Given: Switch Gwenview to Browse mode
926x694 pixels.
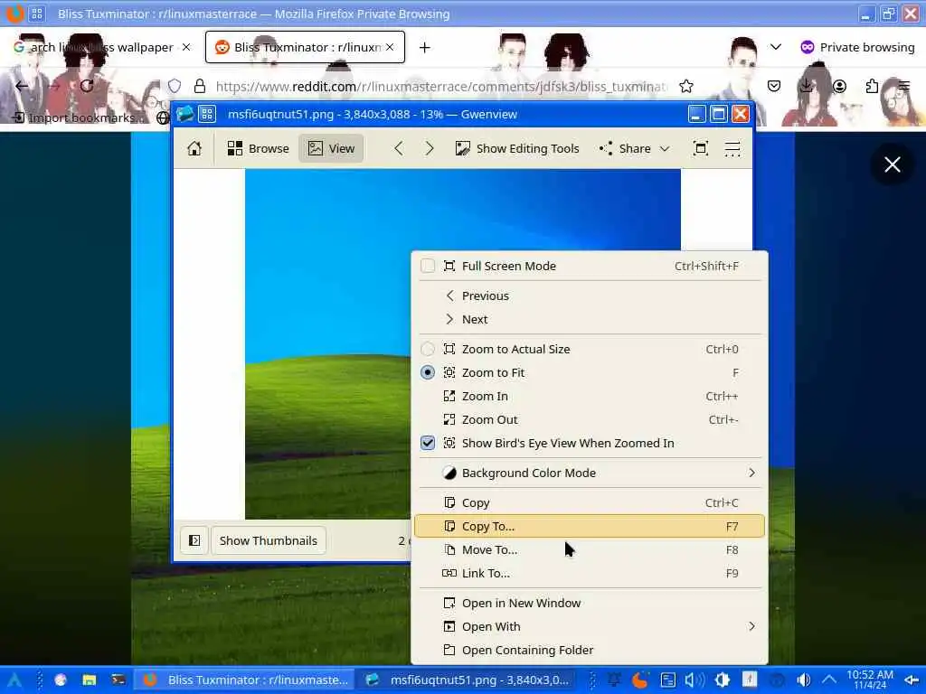Looking at the screenshot, I should pos(258,148).
